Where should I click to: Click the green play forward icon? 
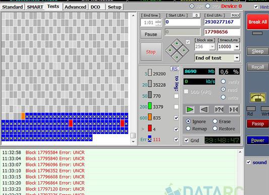[190, 109]
